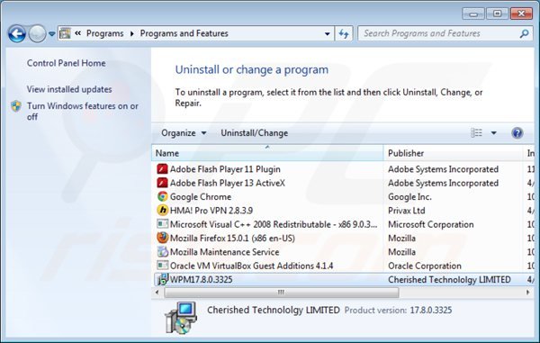Select Adobe Flash Player 13 ActiveX icon
Image resolution: width=540 pixels, height=343 pixels.
pyautogui.click(x=162, y=183)
